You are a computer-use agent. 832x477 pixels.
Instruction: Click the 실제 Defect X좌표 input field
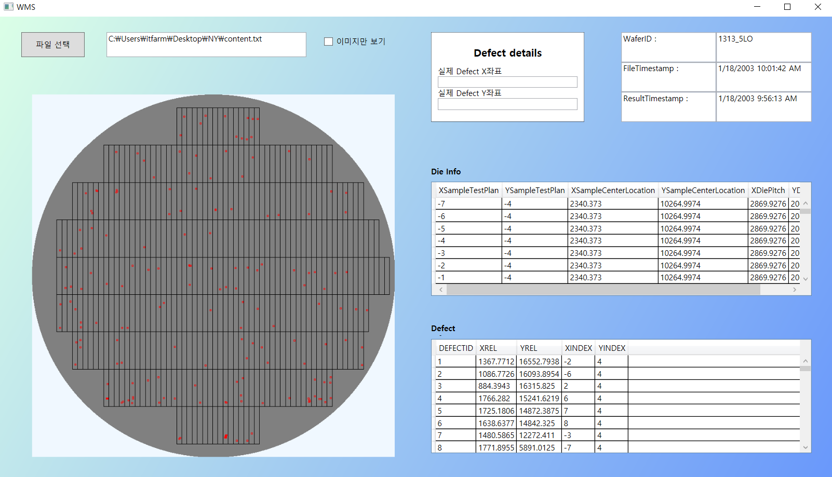click(507, 81)
